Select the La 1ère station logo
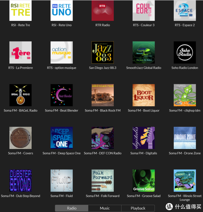 click(21, 53)
